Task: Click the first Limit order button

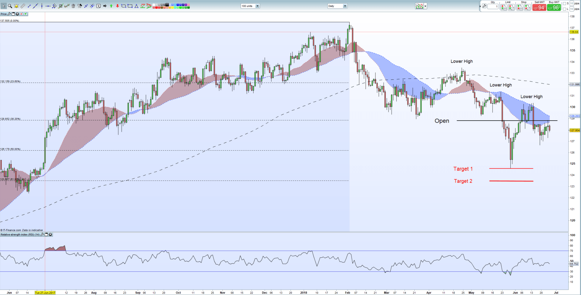Action: coord(504,7)
